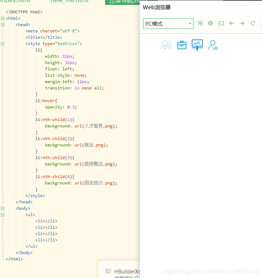
Task: Click the <!DOCTYPE html> line
Action: pyautogui.click(x=24, y=12)
